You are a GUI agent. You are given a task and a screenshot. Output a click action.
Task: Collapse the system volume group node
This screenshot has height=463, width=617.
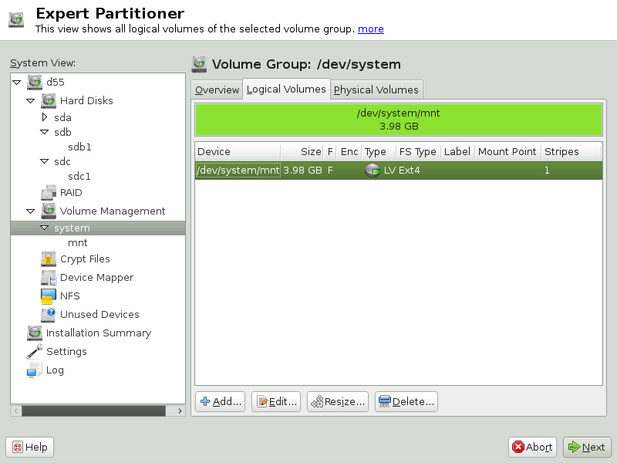pos(45,228)
